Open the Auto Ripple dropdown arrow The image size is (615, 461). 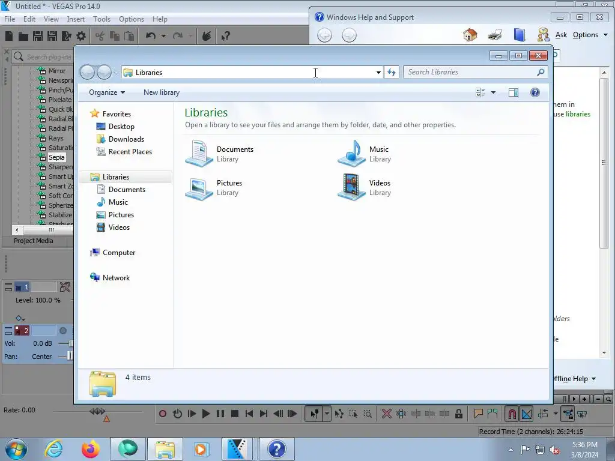click(x=556, y=414)
